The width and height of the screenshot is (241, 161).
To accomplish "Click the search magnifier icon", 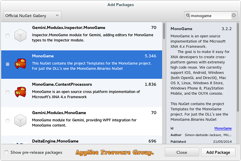I will pyautogui.click(x=188, y=15).
